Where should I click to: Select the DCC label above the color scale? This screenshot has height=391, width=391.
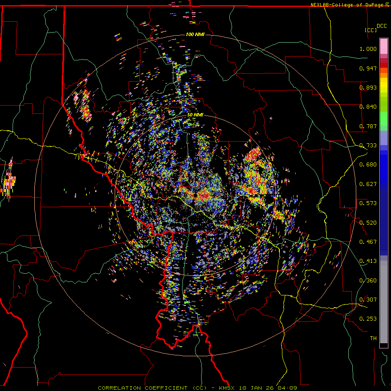(x=381, y=26)
